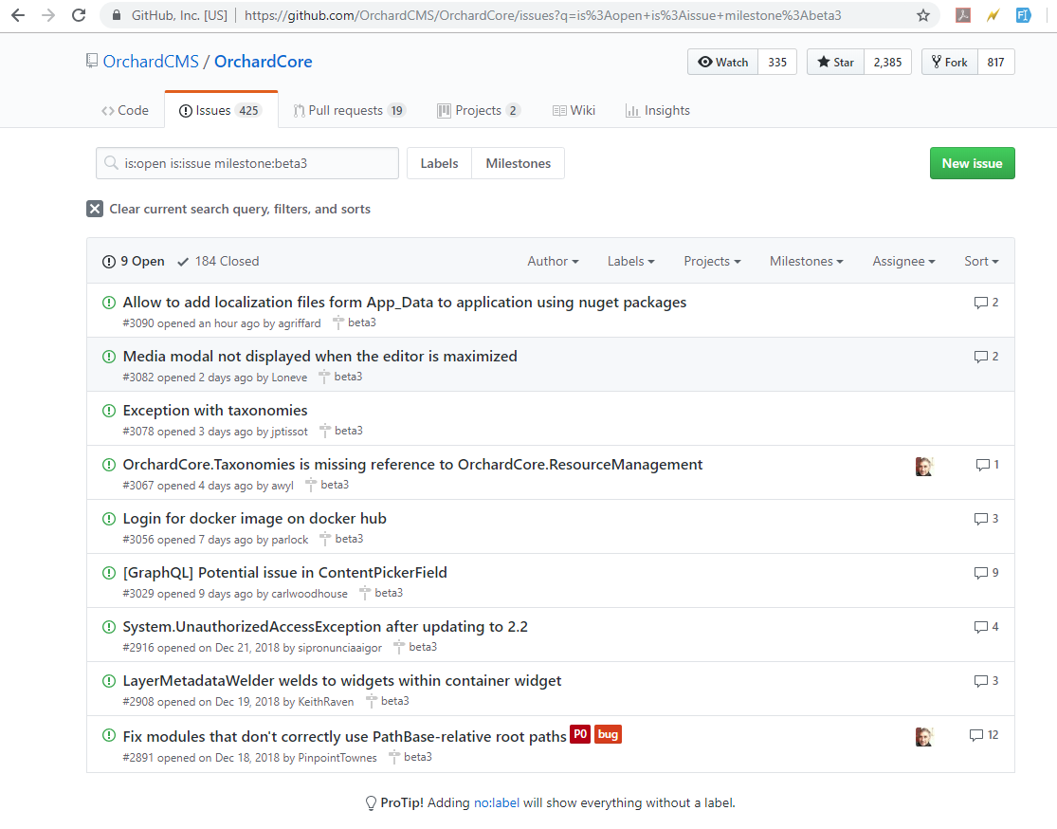Click the Milestones button beside search box
The height and width of the screenshot is (829, 1057).
[x=519, y=163]
